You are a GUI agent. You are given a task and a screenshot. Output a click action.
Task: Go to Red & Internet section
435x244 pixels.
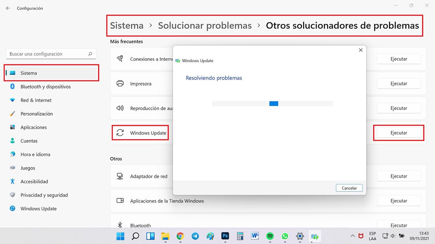(x=51, y=100)
